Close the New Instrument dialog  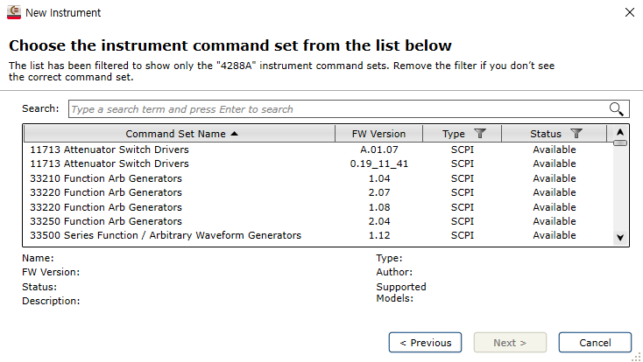(629, 13)
